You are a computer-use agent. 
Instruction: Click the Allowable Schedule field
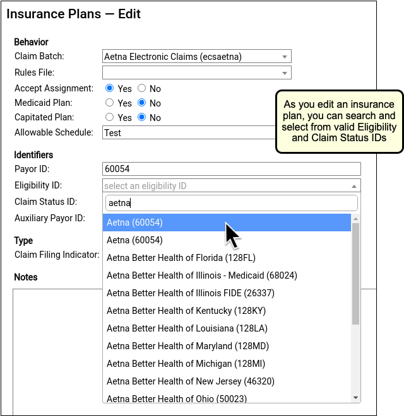189,132
